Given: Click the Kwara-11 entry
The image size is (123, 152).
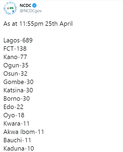Looking at the screenshot, I should [x=16, y=124].
